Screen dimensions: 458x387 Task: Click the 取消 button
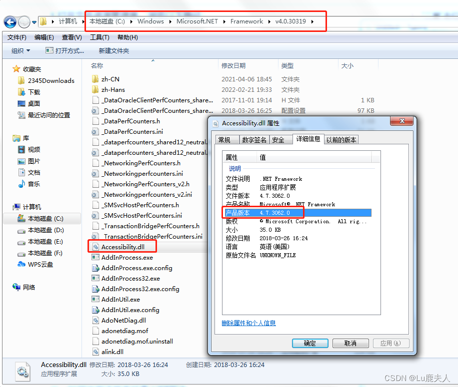350,343
